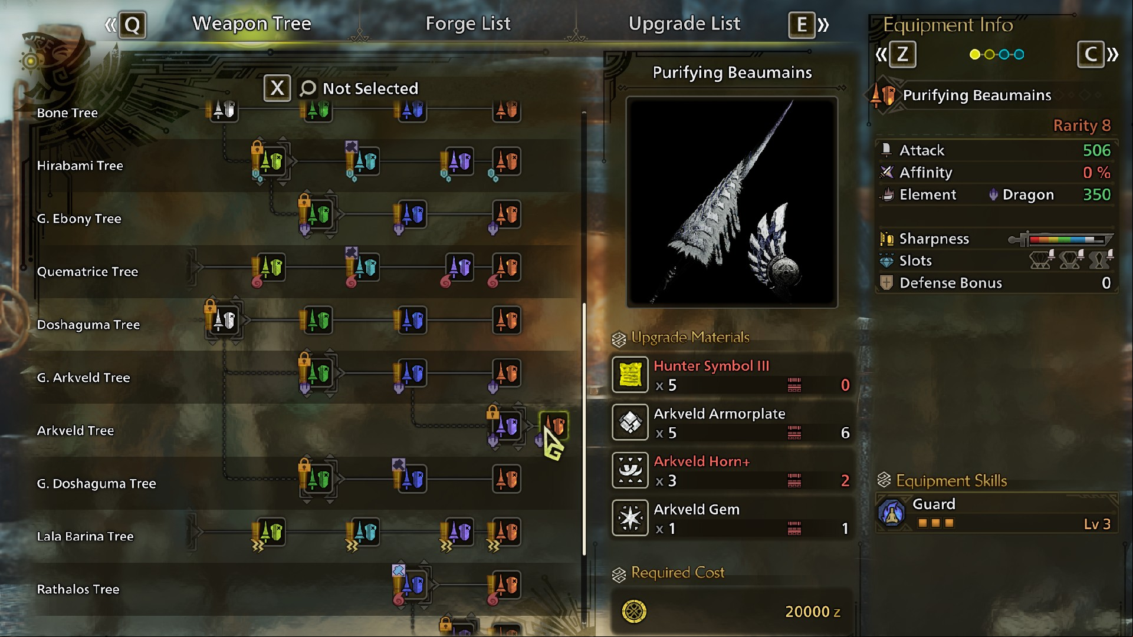Select the locked white lance in Doshaguma Tree
The width and height of the screenshot is (1133, 637).
(x=224, y=320)
